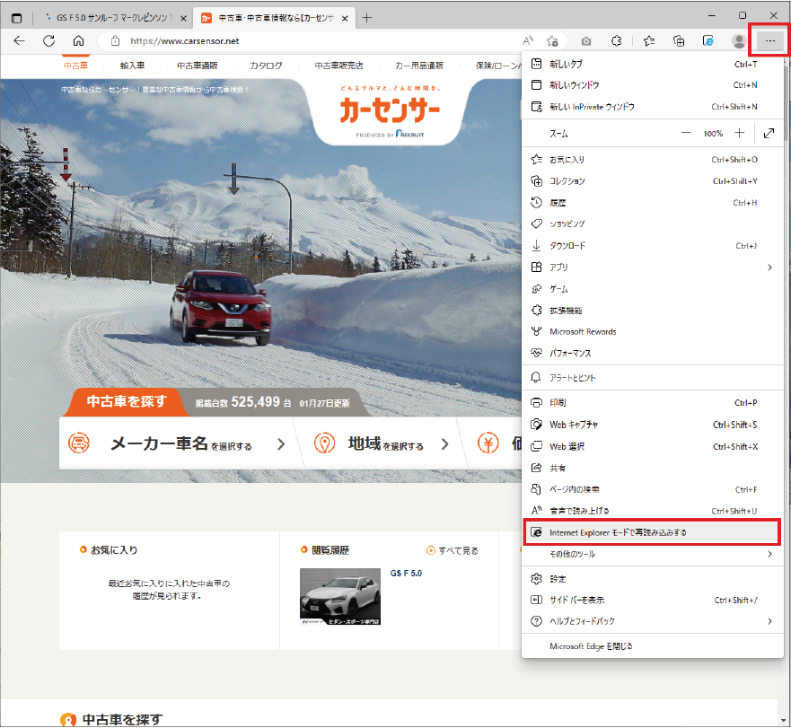Select ページ内の検索 menu item
The width and height of the screenshot is (791, 728).
[652, 489]
